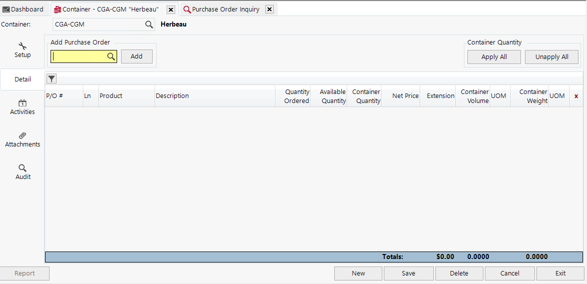The height and width of the screenshot is (284, 587).
Task: Select the Detail side tab
Action: (23, 79)
